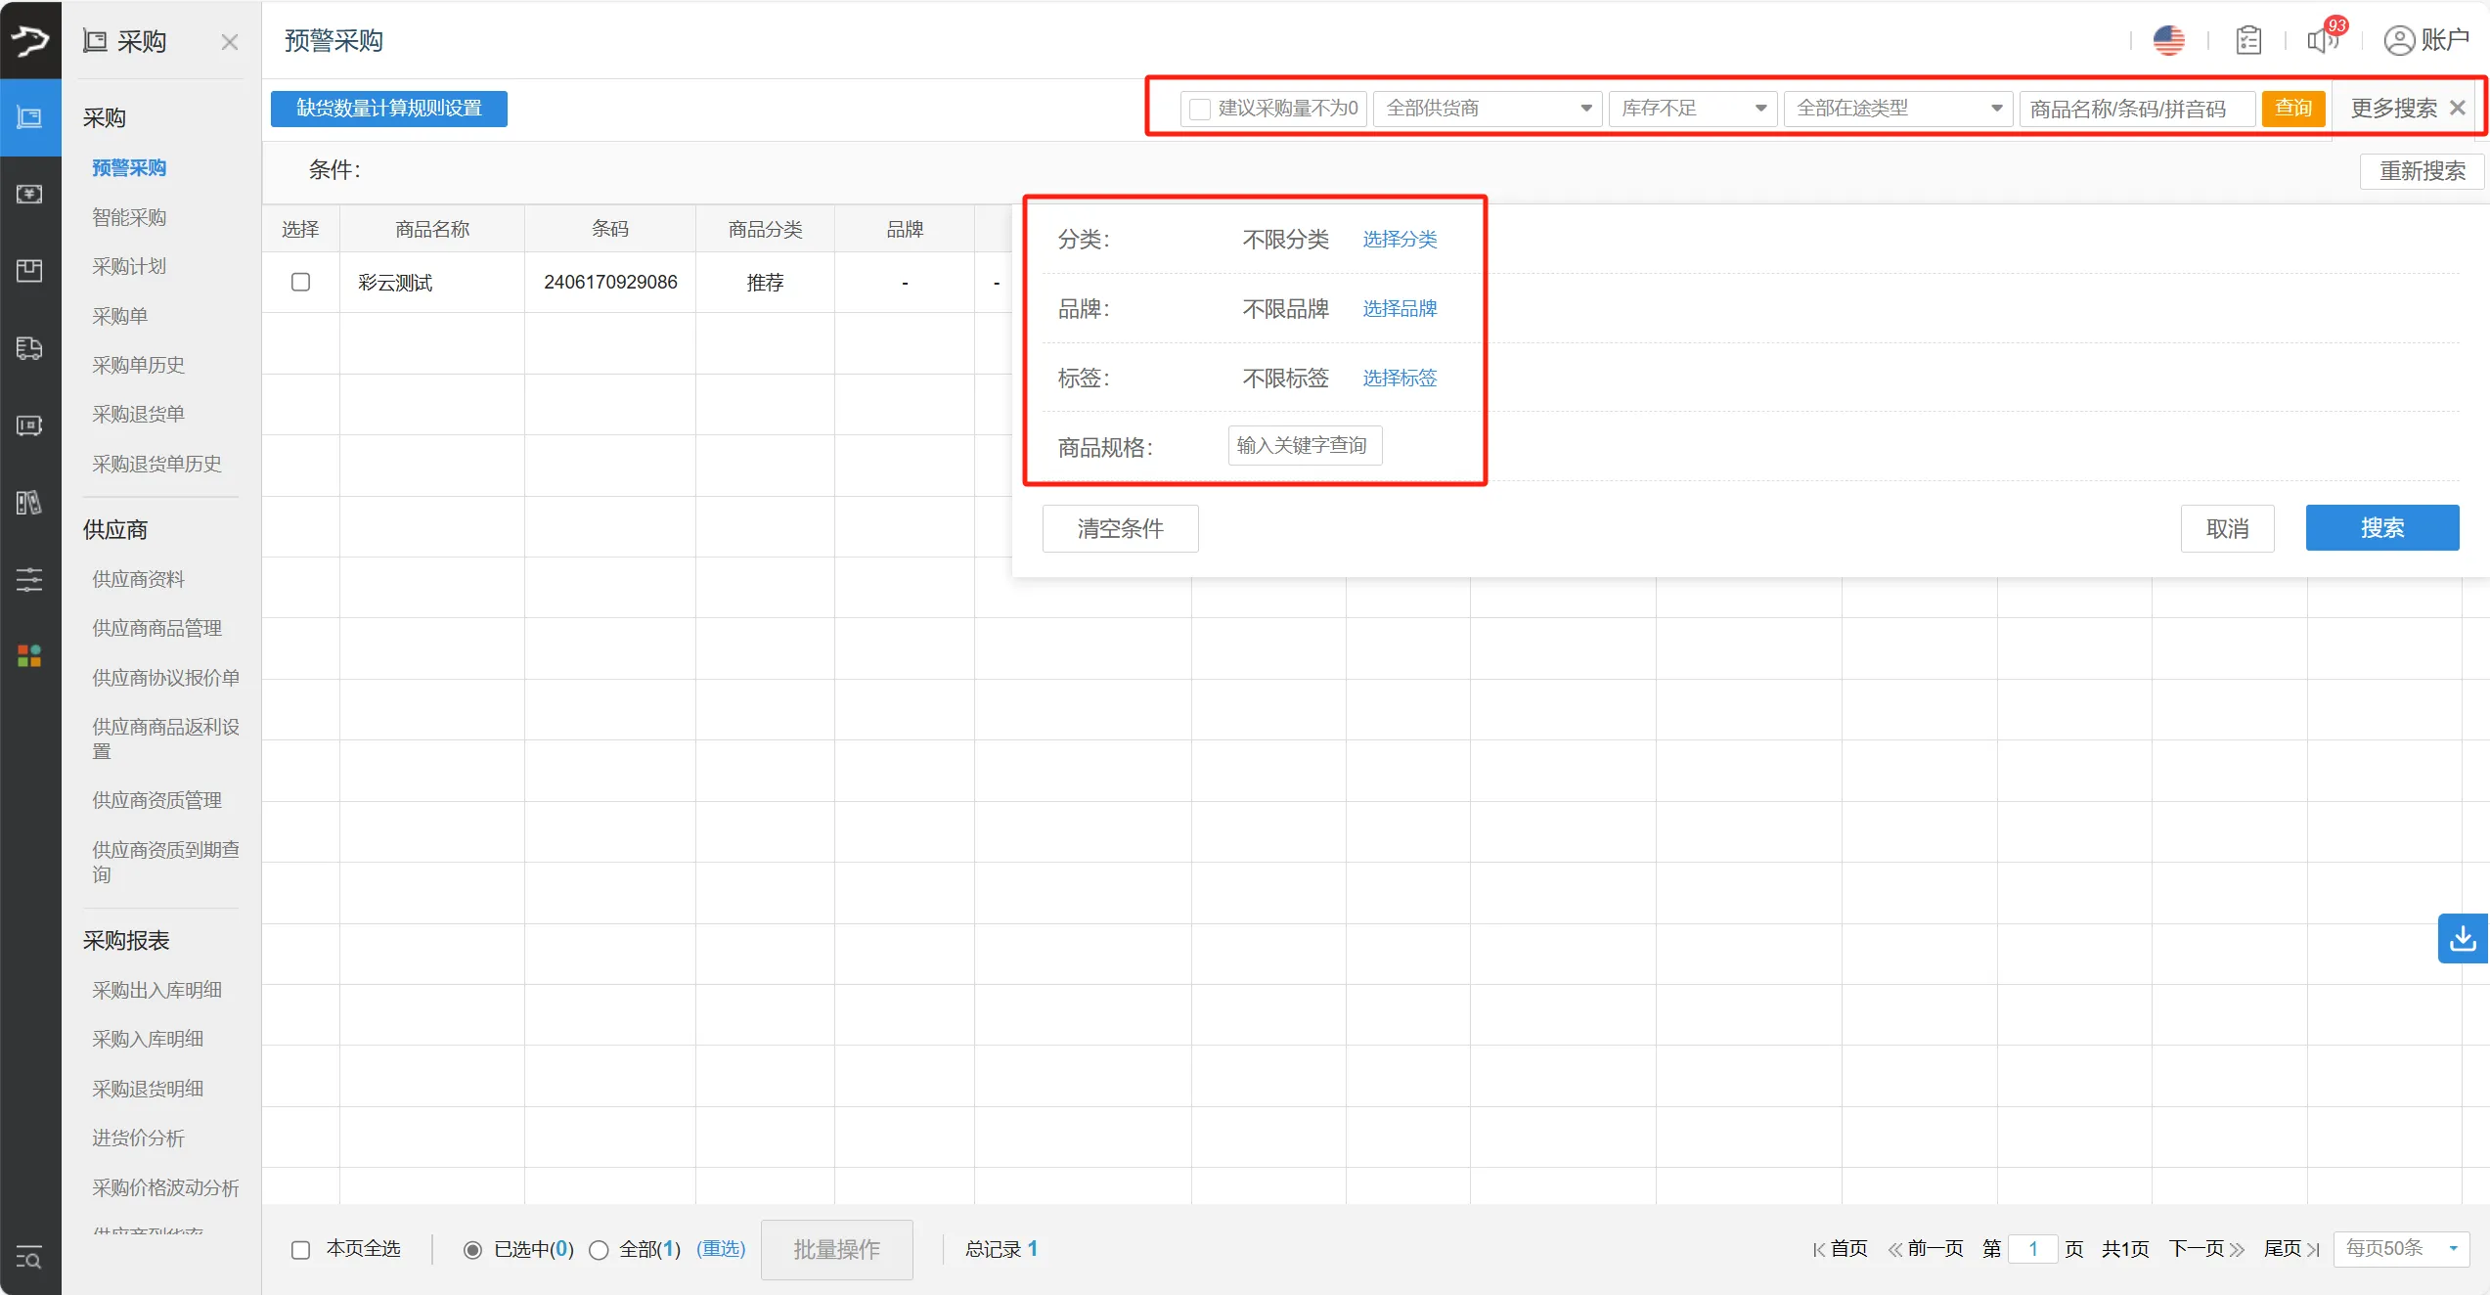Close the 更多搜索 panel
The image size is (2490, 1295).
pos(2457,109)
